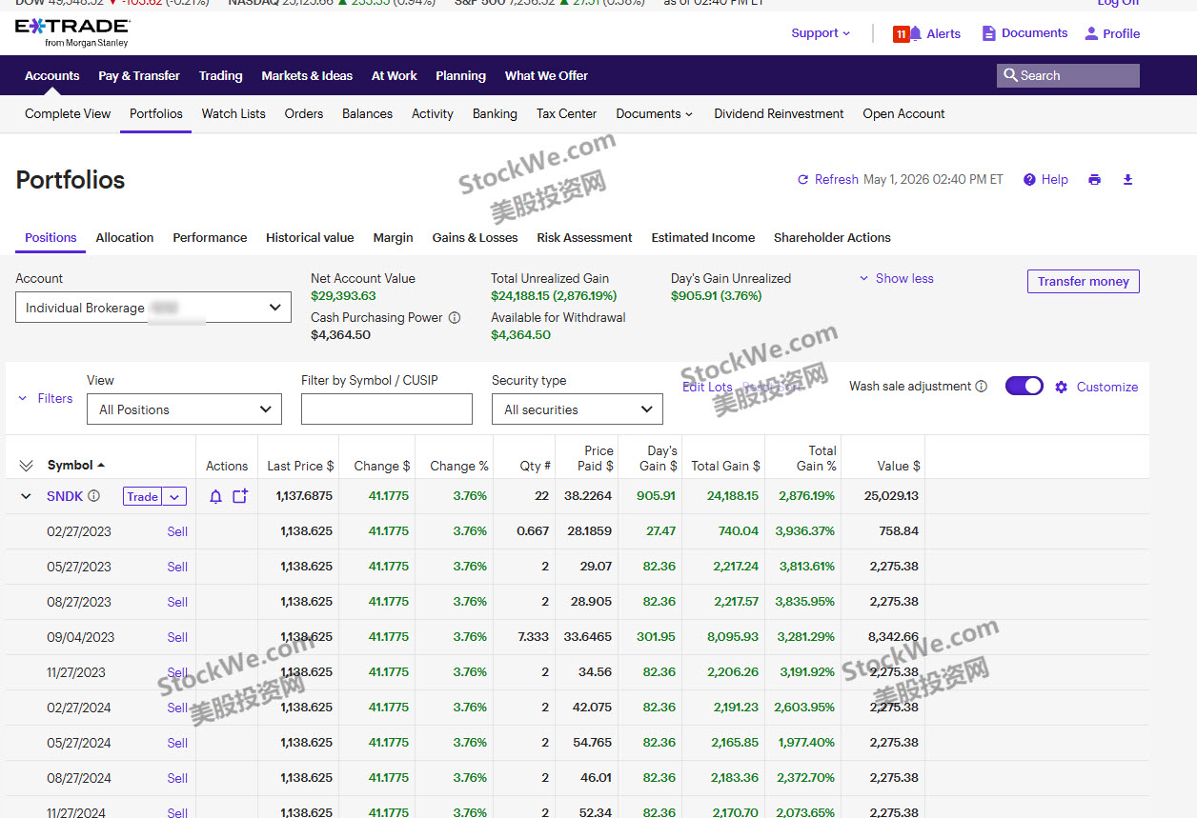Viewport: 1197px width, 818px height.
Task: Set an alert for SNDK
Action: [215, 496]
